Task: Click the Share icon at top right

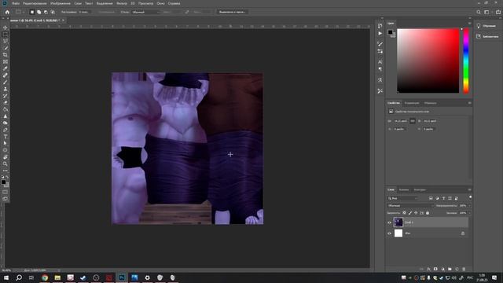Action: 497,12
